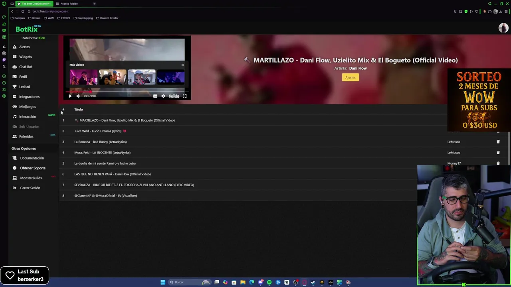511x287 pixels.
Task: Open video on YouTube logo
Action: pos(174,96)
